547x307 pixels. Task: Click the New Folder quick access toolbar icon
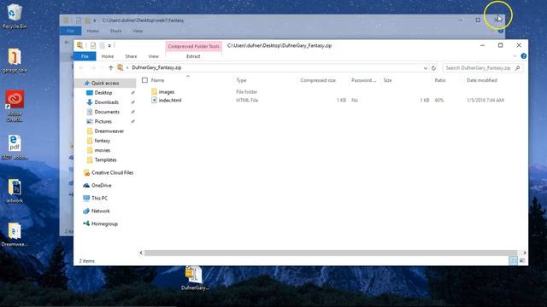(103, 45)
